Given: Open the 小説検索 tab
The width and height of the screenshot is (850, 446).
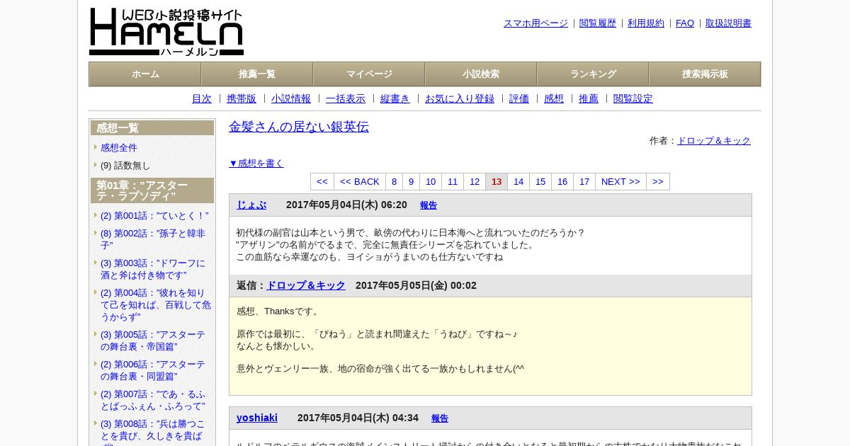Looking at the screenshot, I should click(481, 74).
